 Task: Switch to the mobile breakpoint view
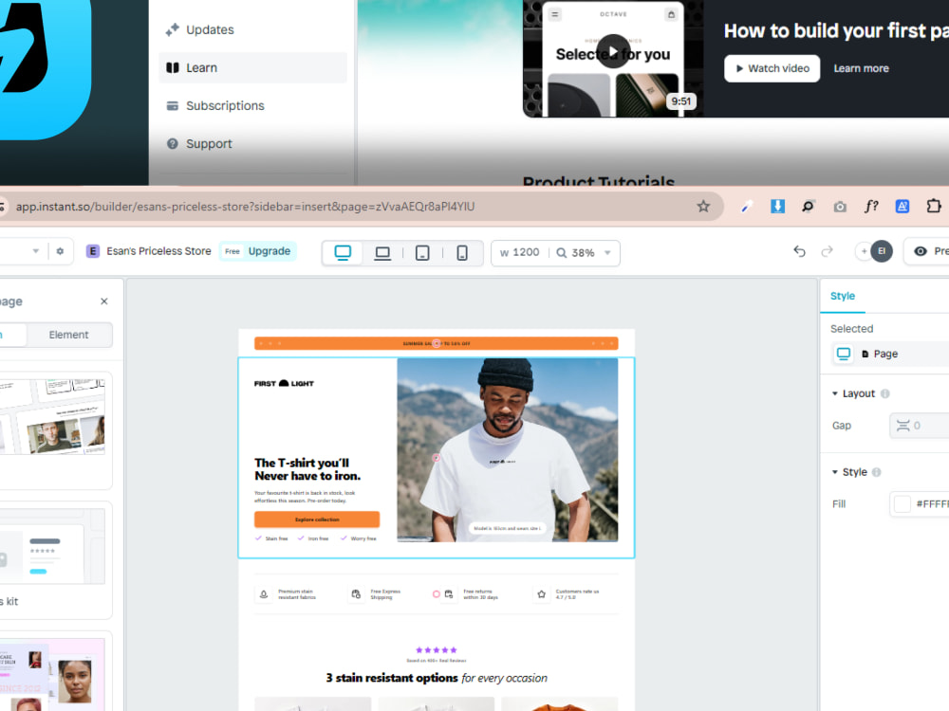[462, 253]
